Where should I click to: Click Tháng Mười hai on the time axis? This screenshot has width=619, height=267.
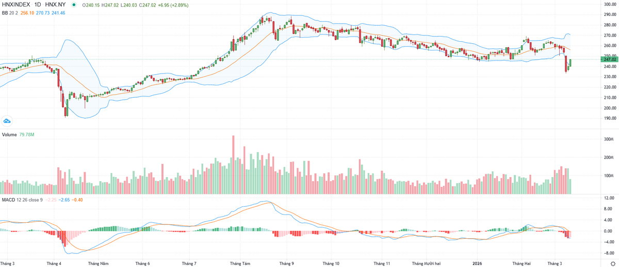click(x=428, y=263)
